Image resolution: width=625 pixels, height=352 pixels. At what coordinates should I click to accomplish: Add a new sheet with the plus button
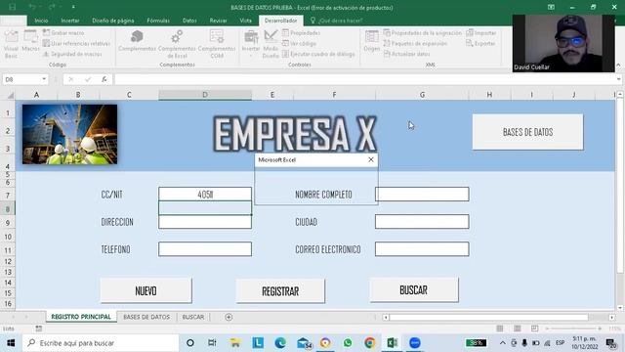coord(229,317)
